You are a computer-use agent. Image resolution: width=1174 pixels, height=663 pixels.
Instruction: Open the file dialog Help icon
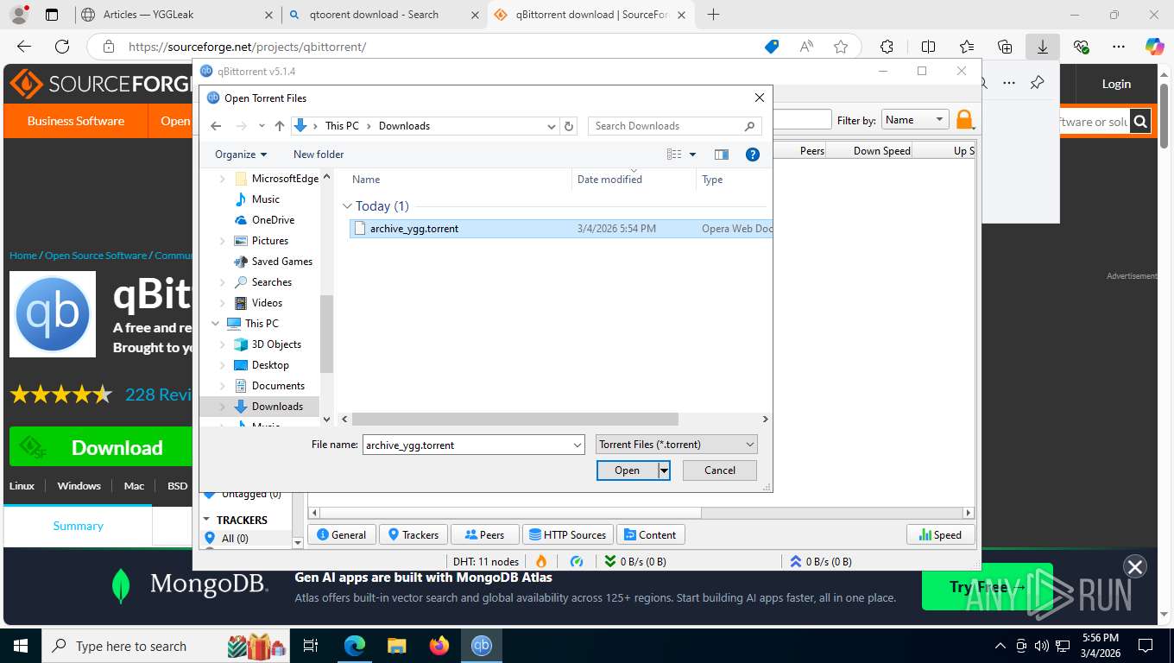(752, 155)
